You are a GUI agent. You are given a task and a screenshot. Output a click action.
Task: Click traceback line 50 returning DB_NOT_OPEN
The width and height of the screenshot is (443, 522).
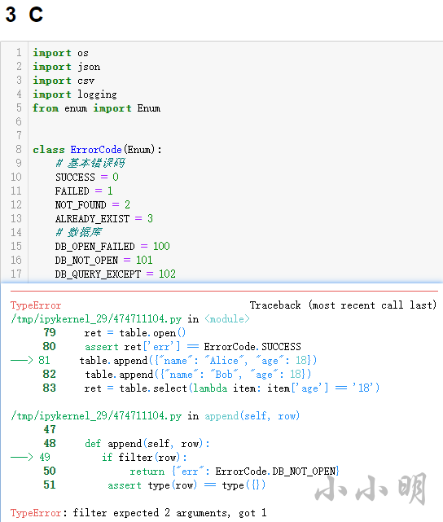click(x=191, y=471)
